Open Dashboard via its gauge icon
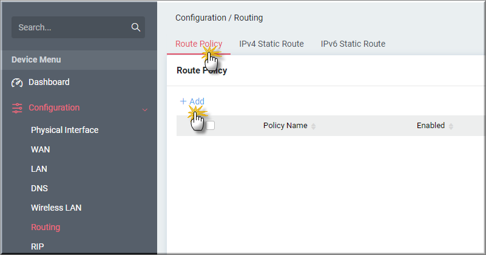 coord(17,83)
